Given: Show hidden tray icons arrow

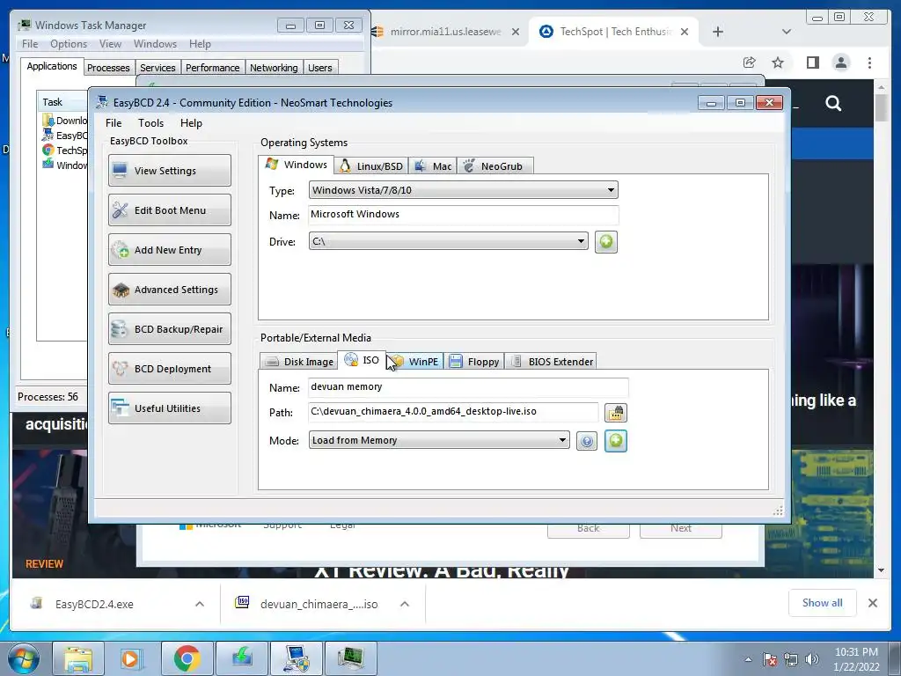Looking at the screenshot, I should pyautogui.click(x=748, y=659).
